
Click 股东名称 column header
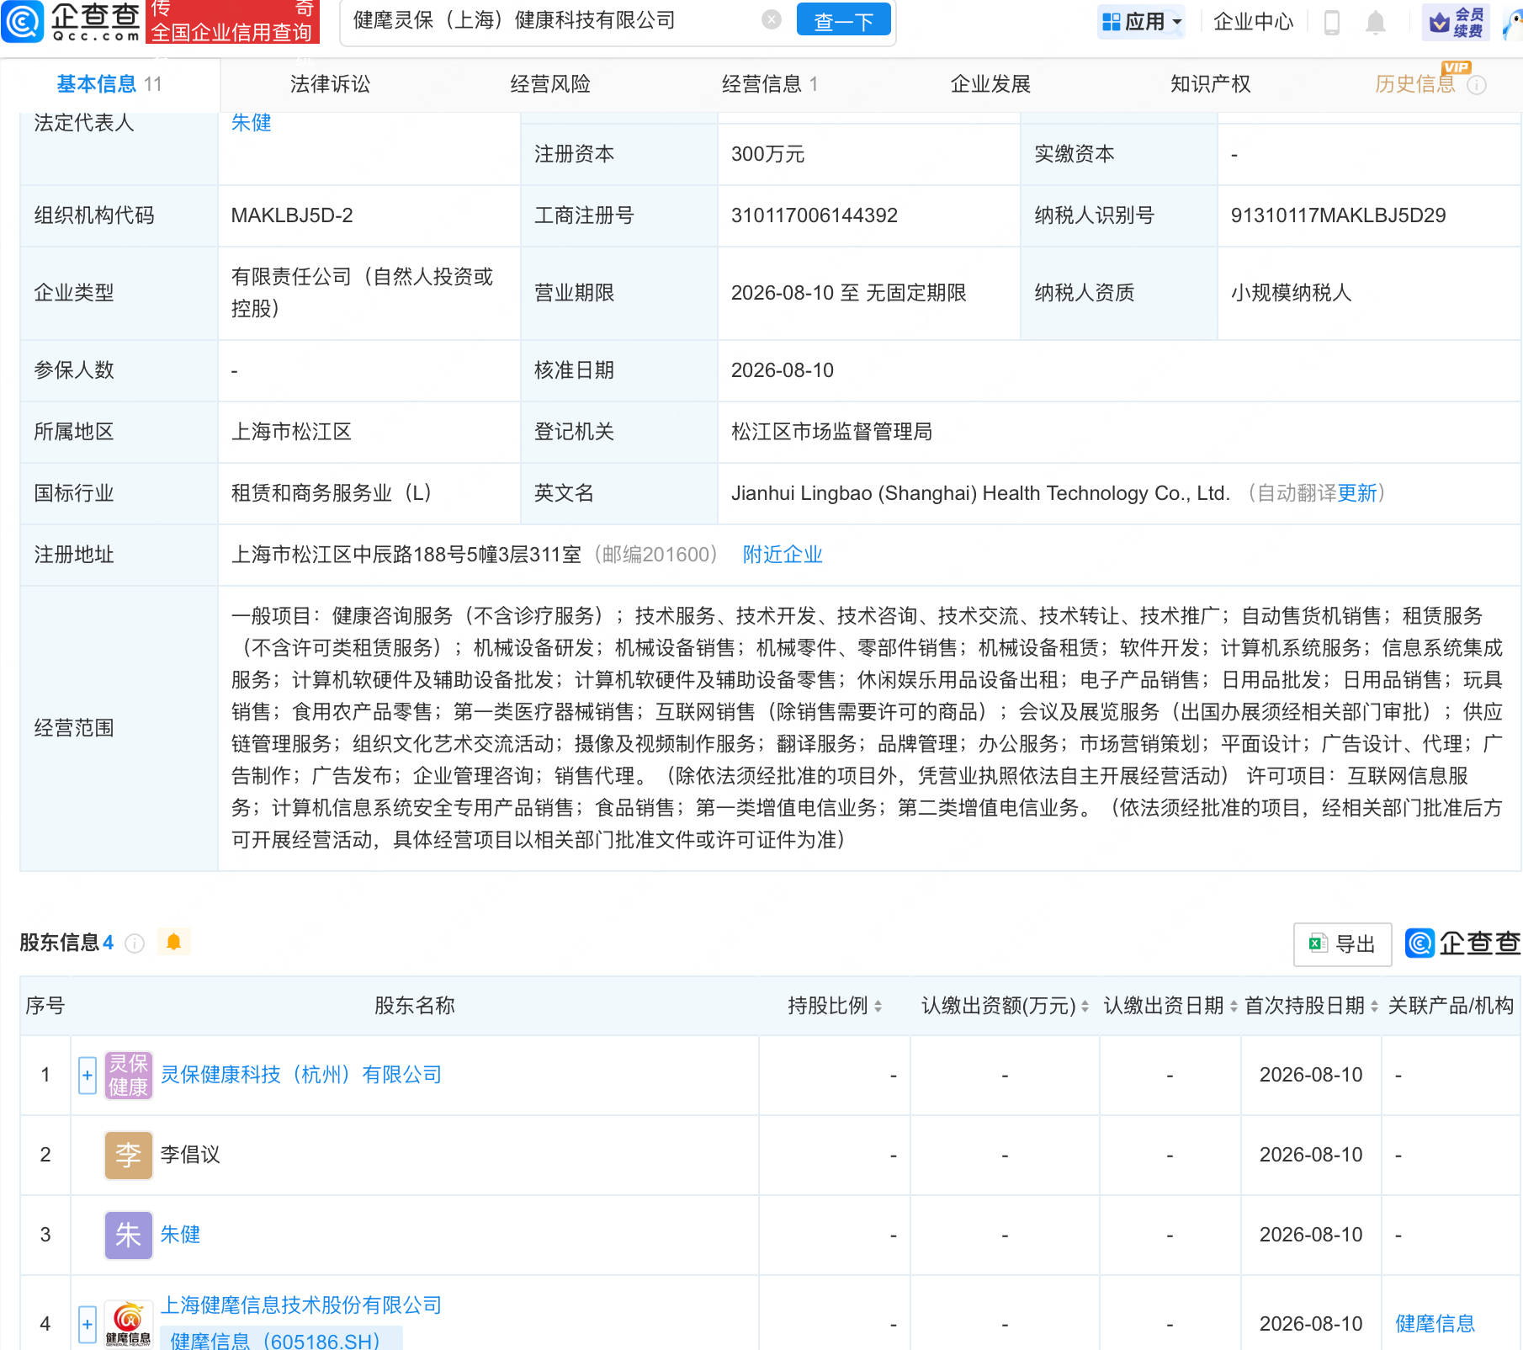(414, 1006)
